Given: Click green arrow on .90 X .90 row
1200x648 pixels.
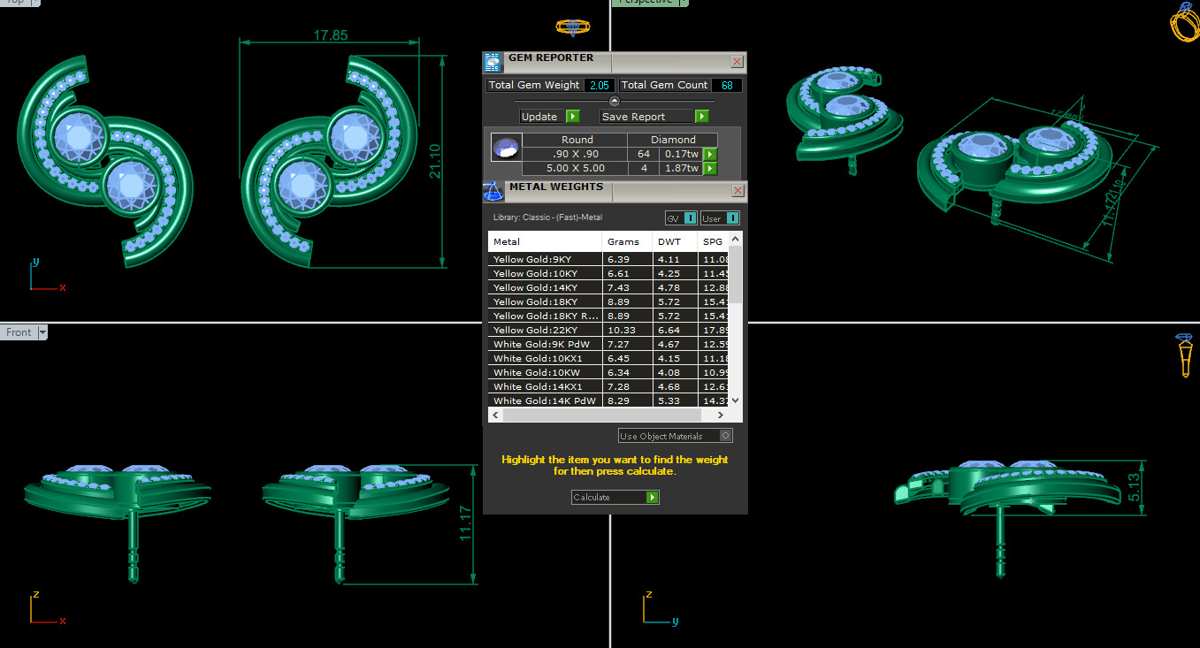Looking at the screenshot, I should coord(709,155).
